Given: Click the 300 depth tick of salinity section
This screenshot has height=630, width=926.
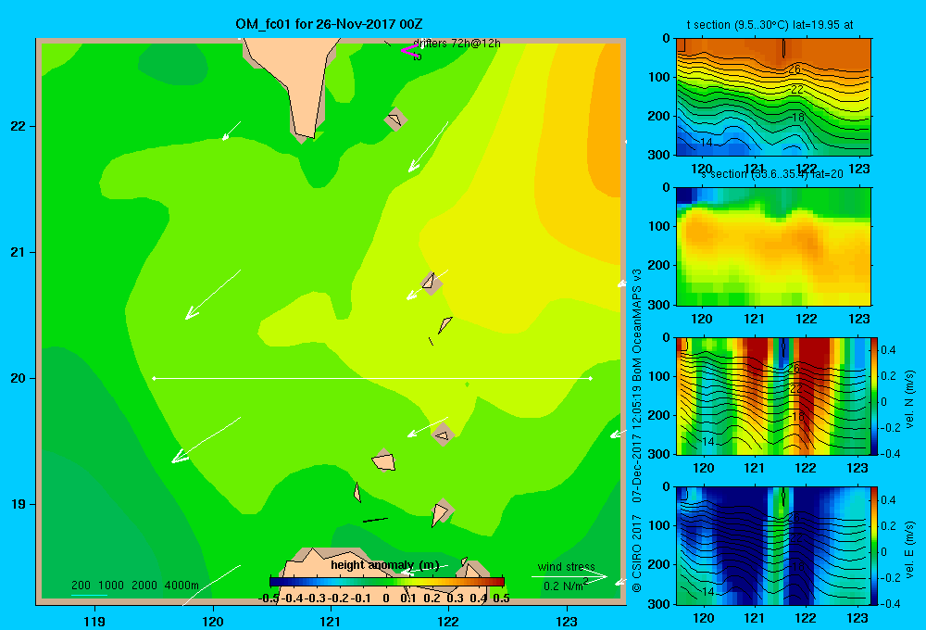Looking at the screenshot, I should pyautogui.click(x=658, y=305).
